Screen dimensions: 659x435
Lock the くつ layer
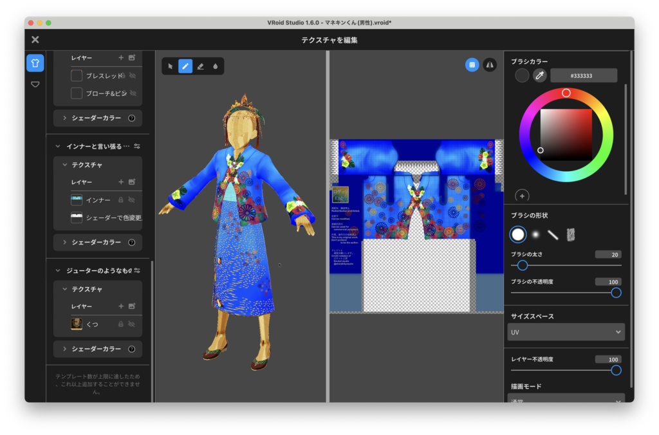tap(121, 324)
